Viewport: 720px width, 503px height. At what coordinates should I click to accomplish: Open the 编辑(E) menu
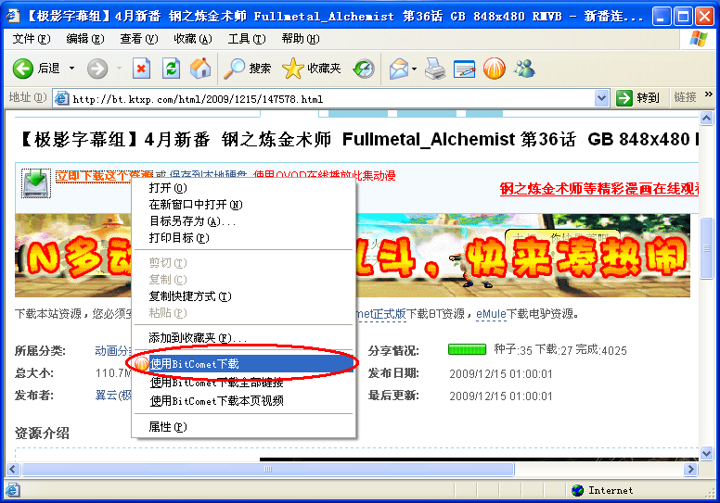(85, 39)
